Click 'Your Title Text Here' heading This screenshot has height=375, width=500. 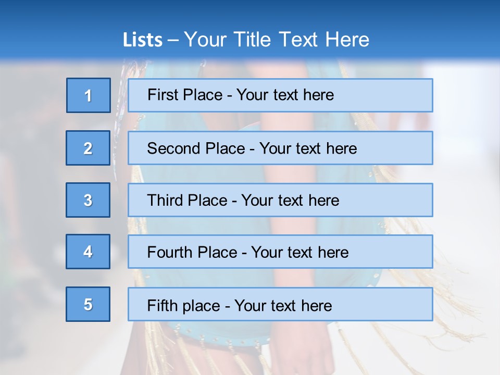(277, 40)
